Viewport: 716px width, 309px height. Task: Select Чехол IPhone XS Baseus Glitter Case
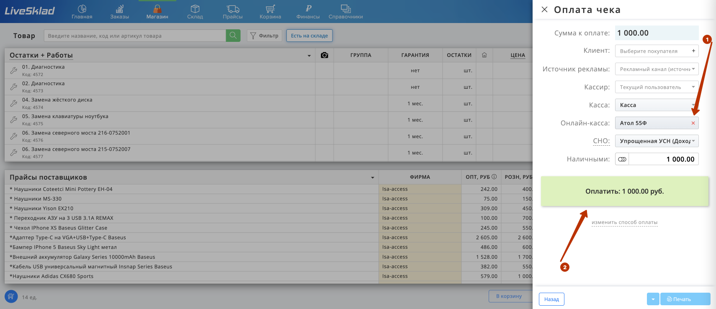click(268, 228)
